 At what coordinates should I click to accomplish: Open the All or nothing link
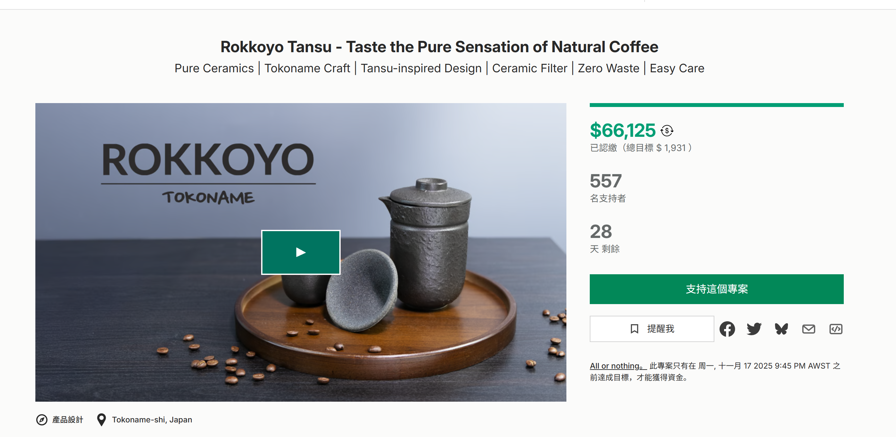coord(617,366)
